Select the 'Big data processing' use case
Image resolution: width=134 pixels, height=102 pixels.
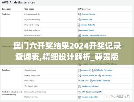[32, 19]
